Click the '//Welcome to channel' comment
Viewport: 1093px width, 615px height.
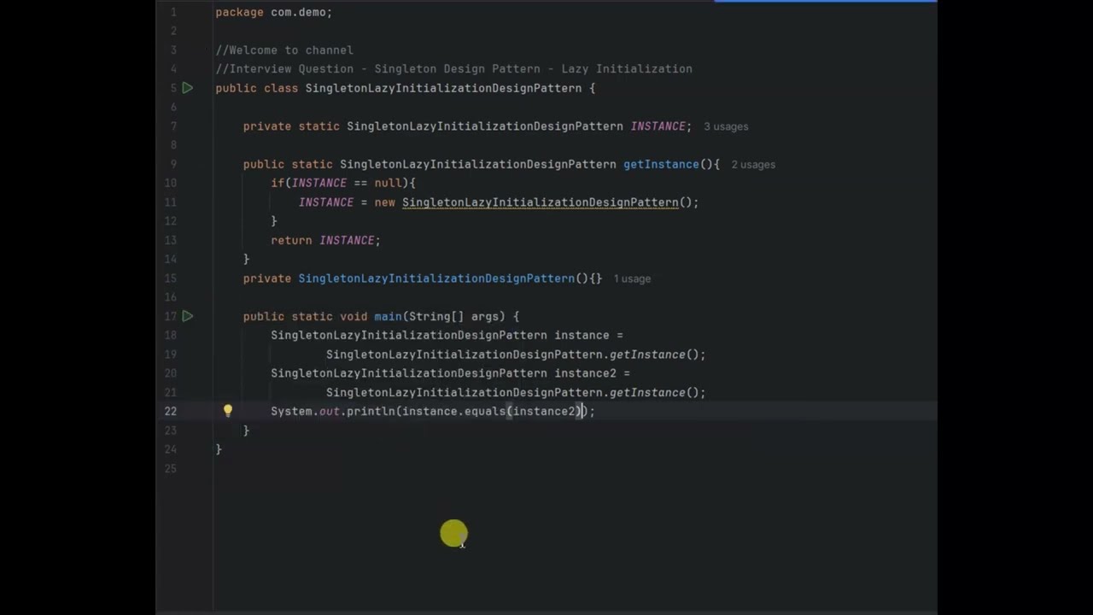[x=284, y=50]
